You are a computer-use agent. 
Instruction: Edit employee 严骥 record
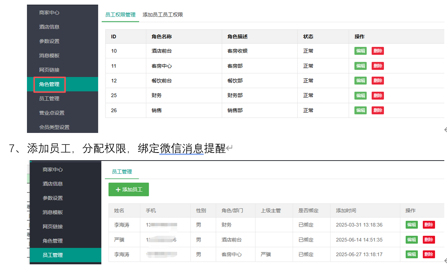coord(412,240)
